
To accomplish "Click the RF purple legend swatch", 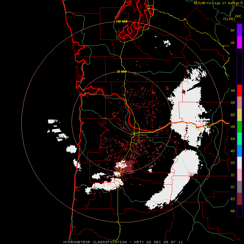I will [x=239, y=30].
